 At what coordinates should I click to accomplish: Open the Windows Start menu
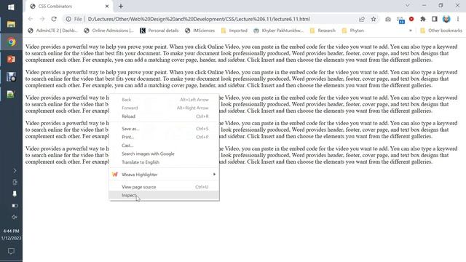(x=11, y=7)
